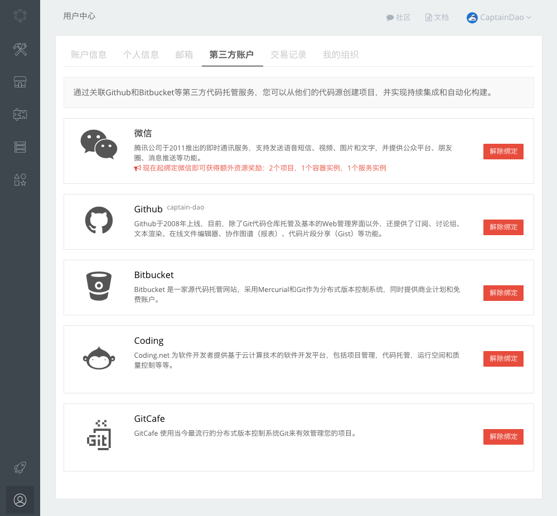Image resolution: width=557 pixels, height=516 pixels.
Task: Click the rocket icon in the sidebar
Action: coord(20,468)
